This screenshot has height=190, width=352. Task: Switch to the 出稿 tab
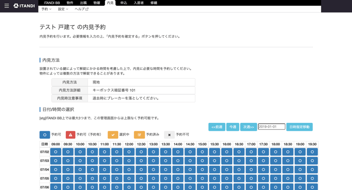tap(84, 3)
